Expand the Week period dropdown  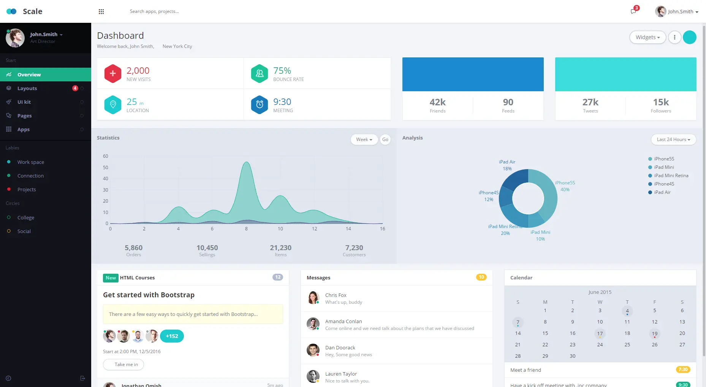(x=364, y=140)
